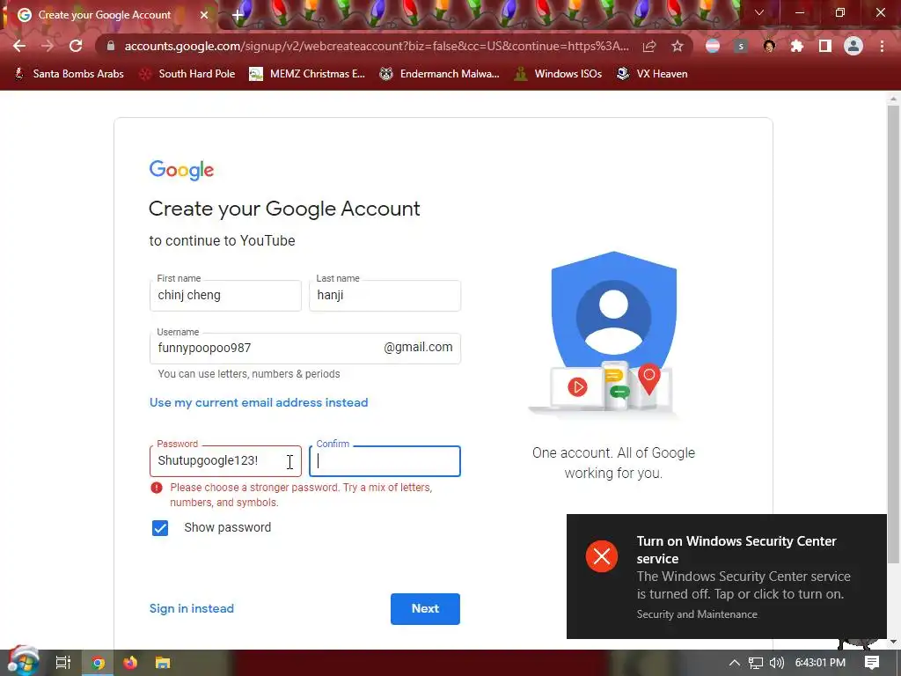This screenshot has width=901, height=676.
Task: Click the Last name field
Action: point(385,296)
